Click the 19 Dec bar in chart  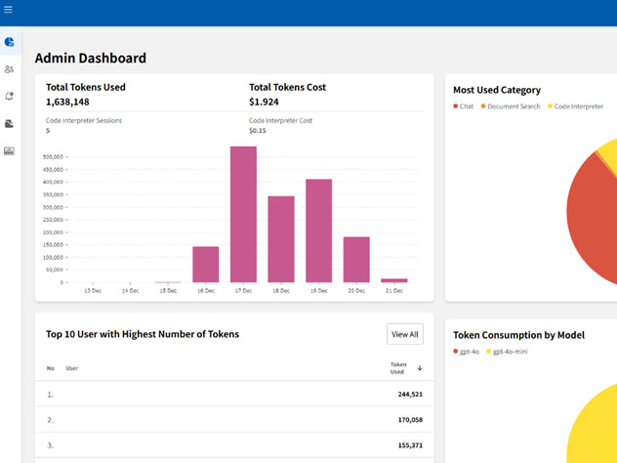(319, 231)
